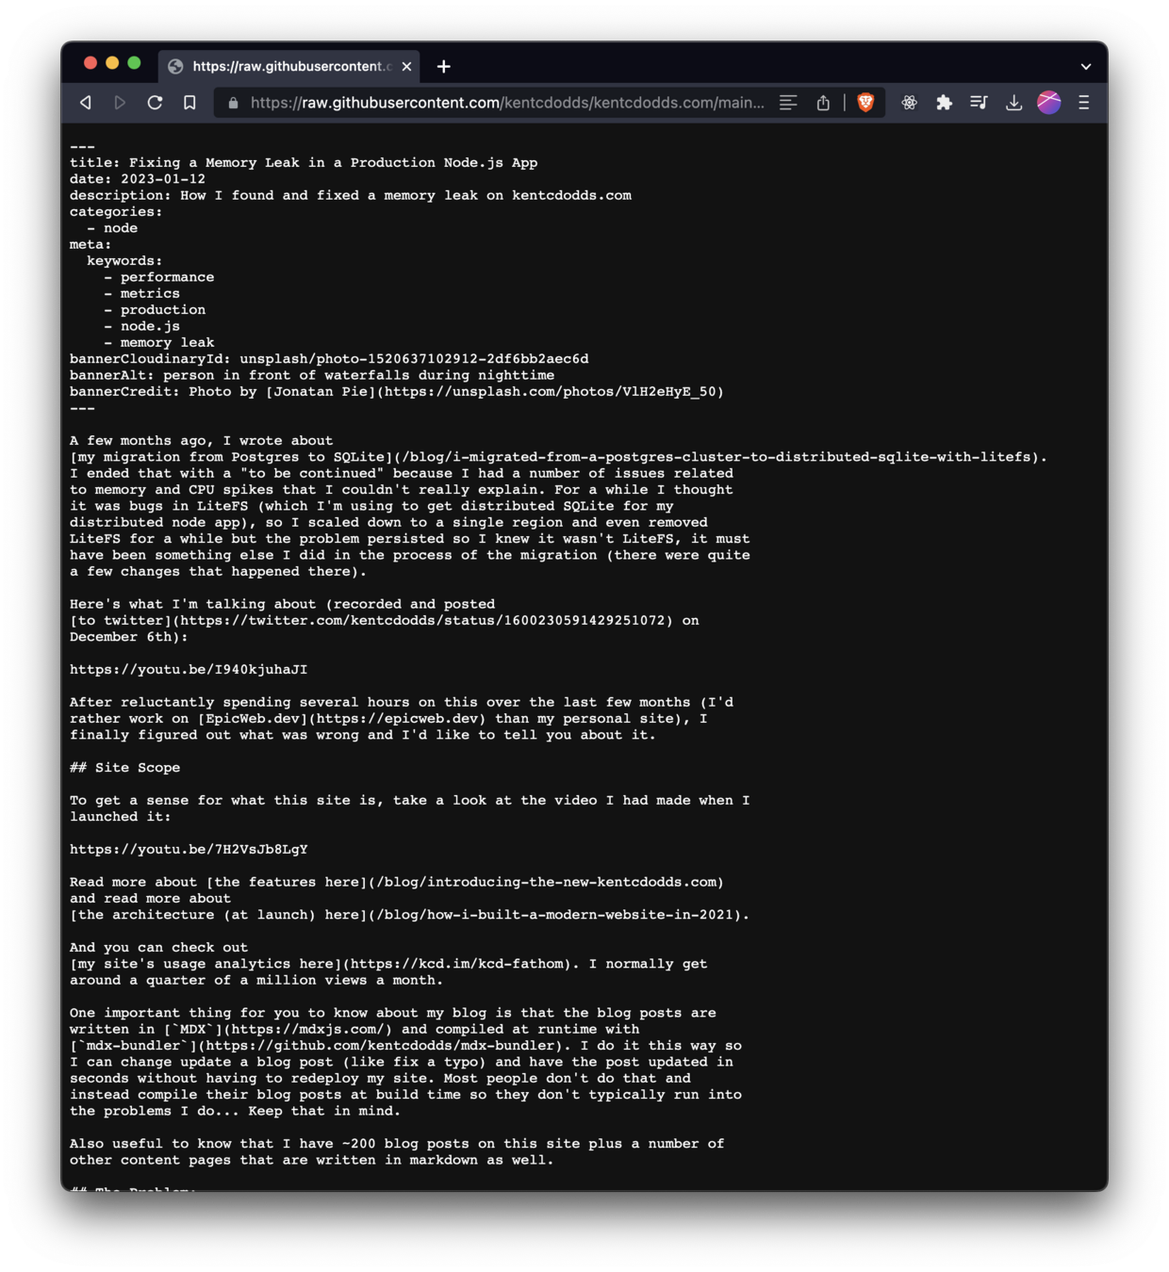Open Brave Shields lion icon
Image resolution: width=1169 pixels, height=1272 pixels.
click(x=865, y=103)
